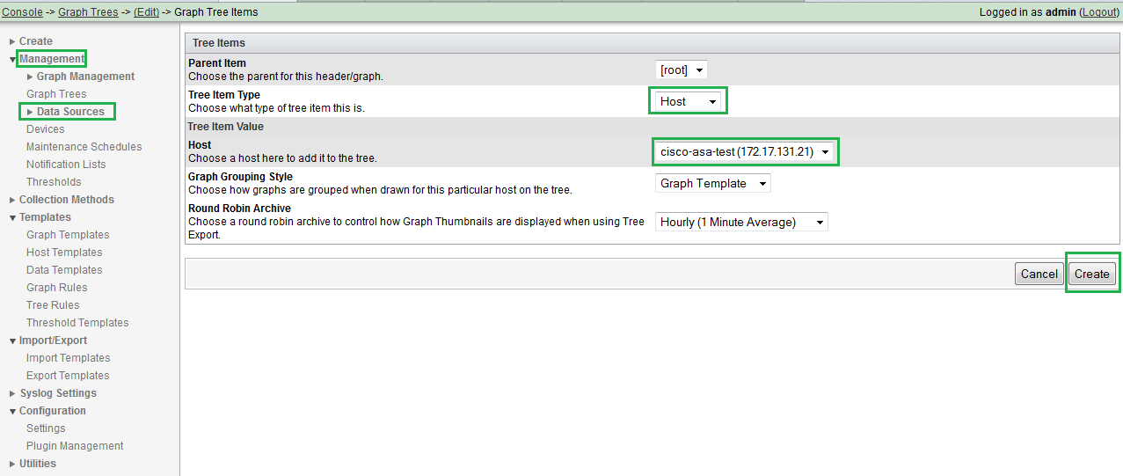Click the Cancel button
Image resolution: width=1123 pixels, height=476 pixels.
pyautogui.click(x=1039, y=274)
